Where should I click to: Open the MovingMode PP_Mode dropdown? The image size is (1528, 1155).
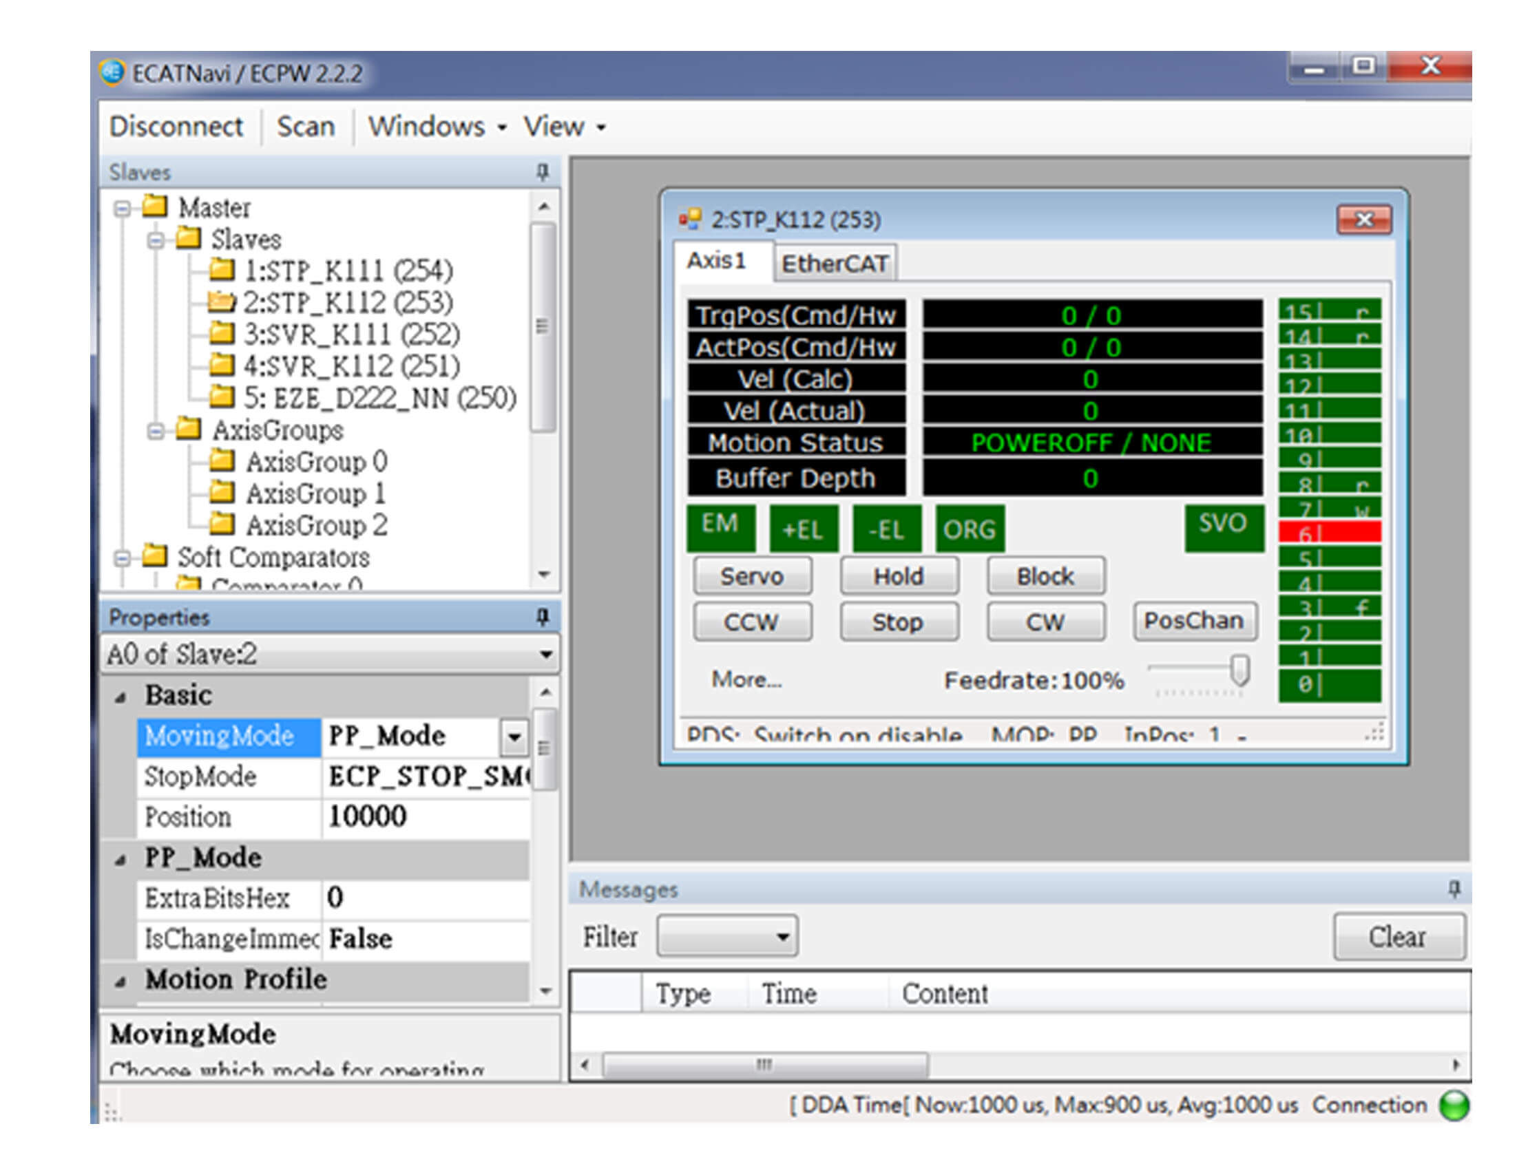(514, 736)
